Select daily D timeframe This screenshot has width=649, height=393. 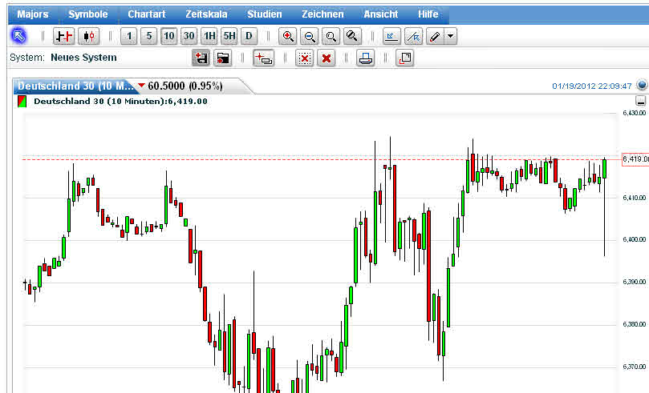coord(249,36)
